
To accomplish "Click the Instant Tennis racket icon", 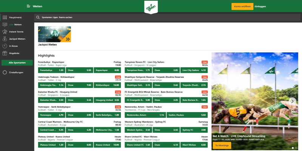I will coord(5,32).
